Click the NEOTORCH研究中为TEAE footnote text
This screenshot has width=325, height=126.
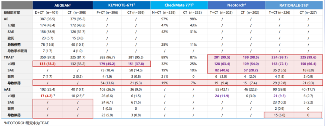(x=26, y=123)
